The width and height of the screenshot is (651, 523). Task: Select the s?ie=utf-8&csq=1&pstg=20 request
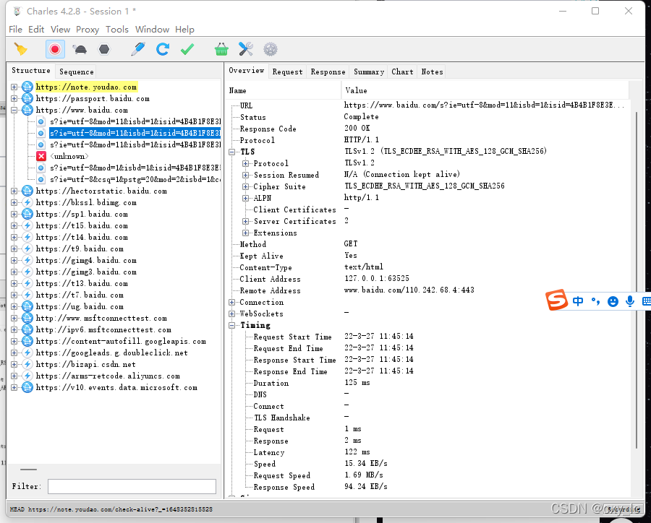[x=135, y=180]
